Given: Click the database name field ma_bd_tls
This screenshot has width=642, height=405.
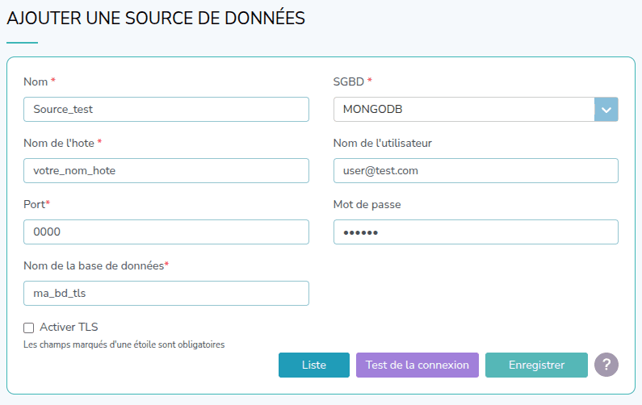Looking at the screenshot, I should 166,294.
